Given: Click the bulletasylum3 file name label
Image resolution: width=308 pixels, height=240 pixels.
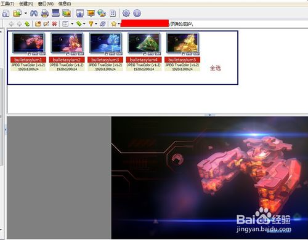Looking at the screenshot, I should [x=105, y=60].
